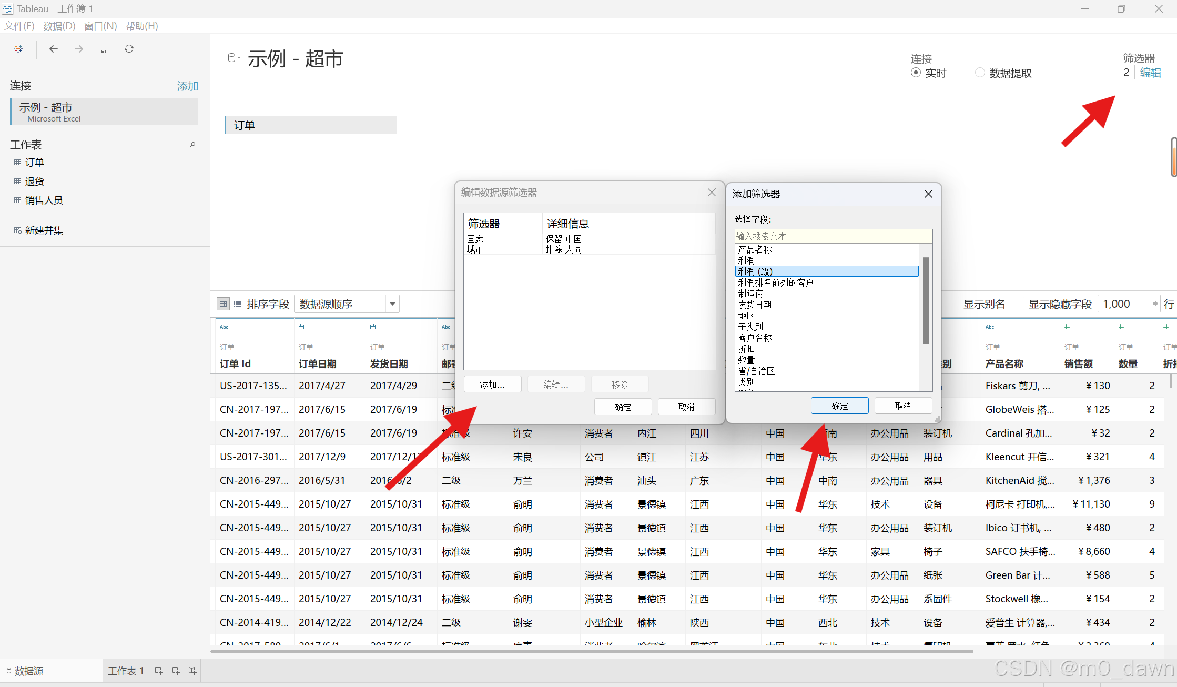Click the back arrow toolbar icon
Screen dimensions: 1177x687
coord(53,49)
